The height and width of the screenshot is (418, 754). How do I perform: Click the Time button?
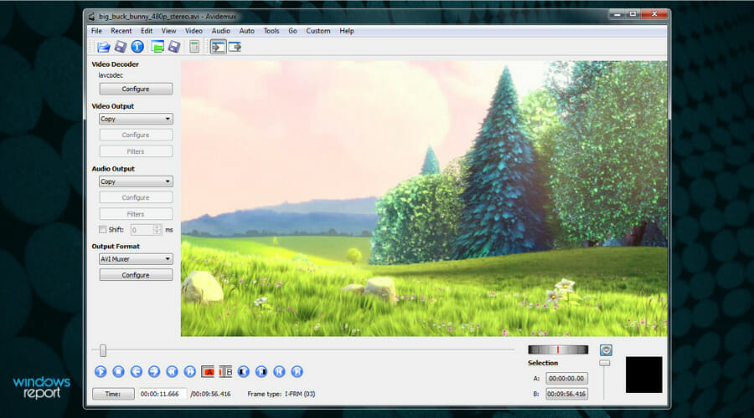coord(113,394)
